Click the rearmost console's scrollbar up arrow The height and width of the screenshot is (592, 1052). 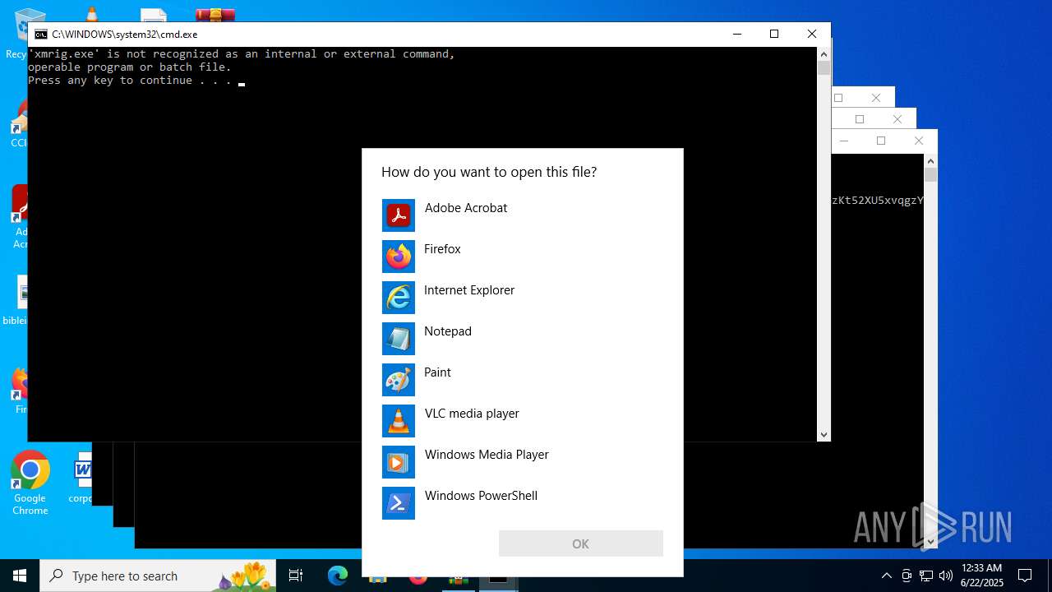pyautogui.click(x=930, y=160)
